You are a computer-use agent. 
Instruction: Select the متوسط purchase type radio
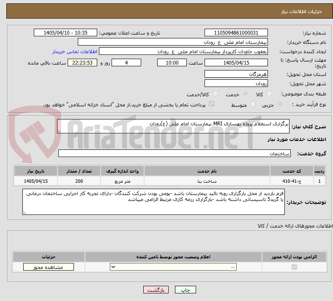point(253,104)
